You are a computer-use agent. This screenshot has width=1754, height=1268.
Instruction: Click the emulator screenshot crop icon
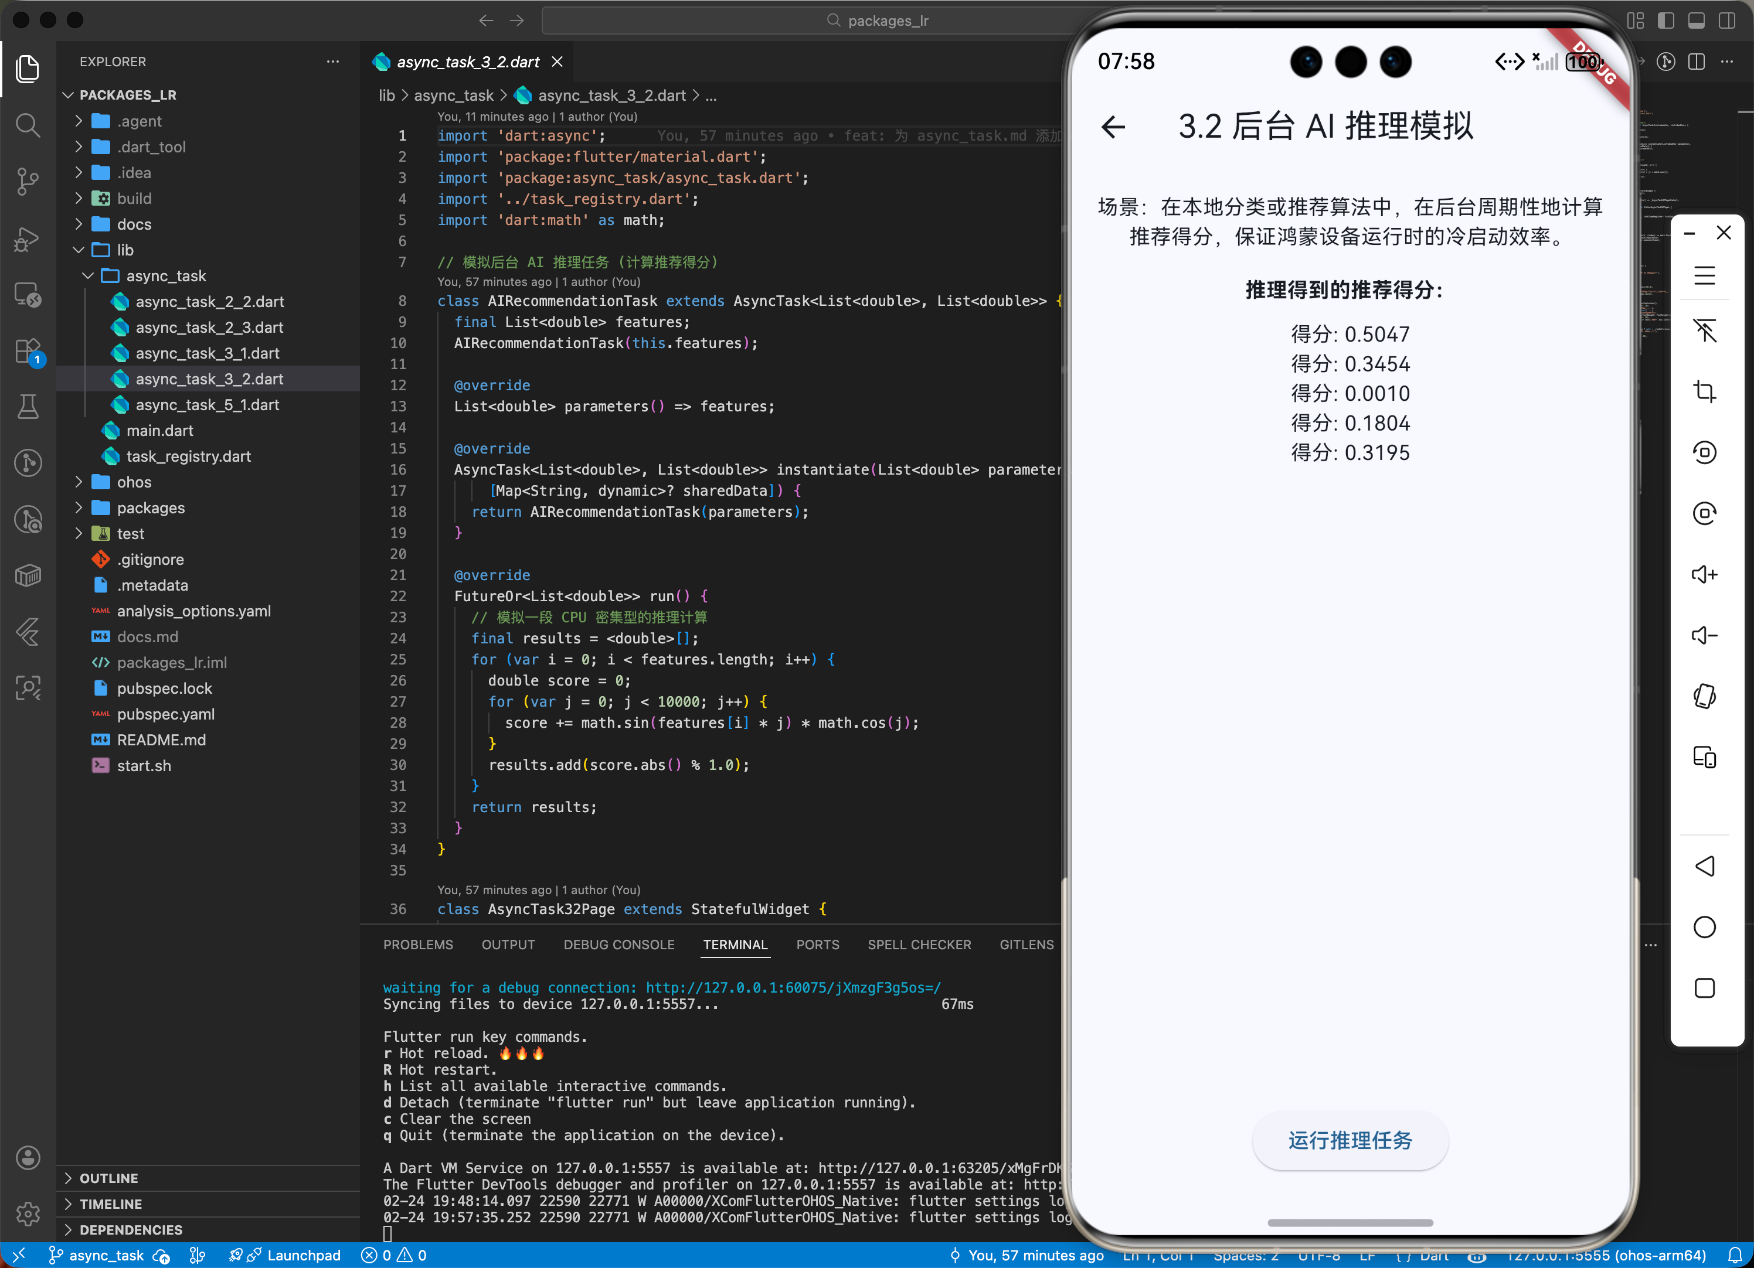(1704, 391)
